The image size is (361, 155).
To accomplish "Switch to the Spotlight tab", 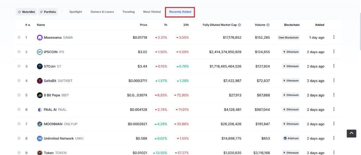I will tap(76, 12).
